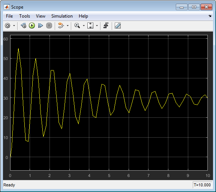The height and width of the screenshot is (192, 216).
Task: Expand the configuration gear dropdown arrow
Action: pos(14,25)
